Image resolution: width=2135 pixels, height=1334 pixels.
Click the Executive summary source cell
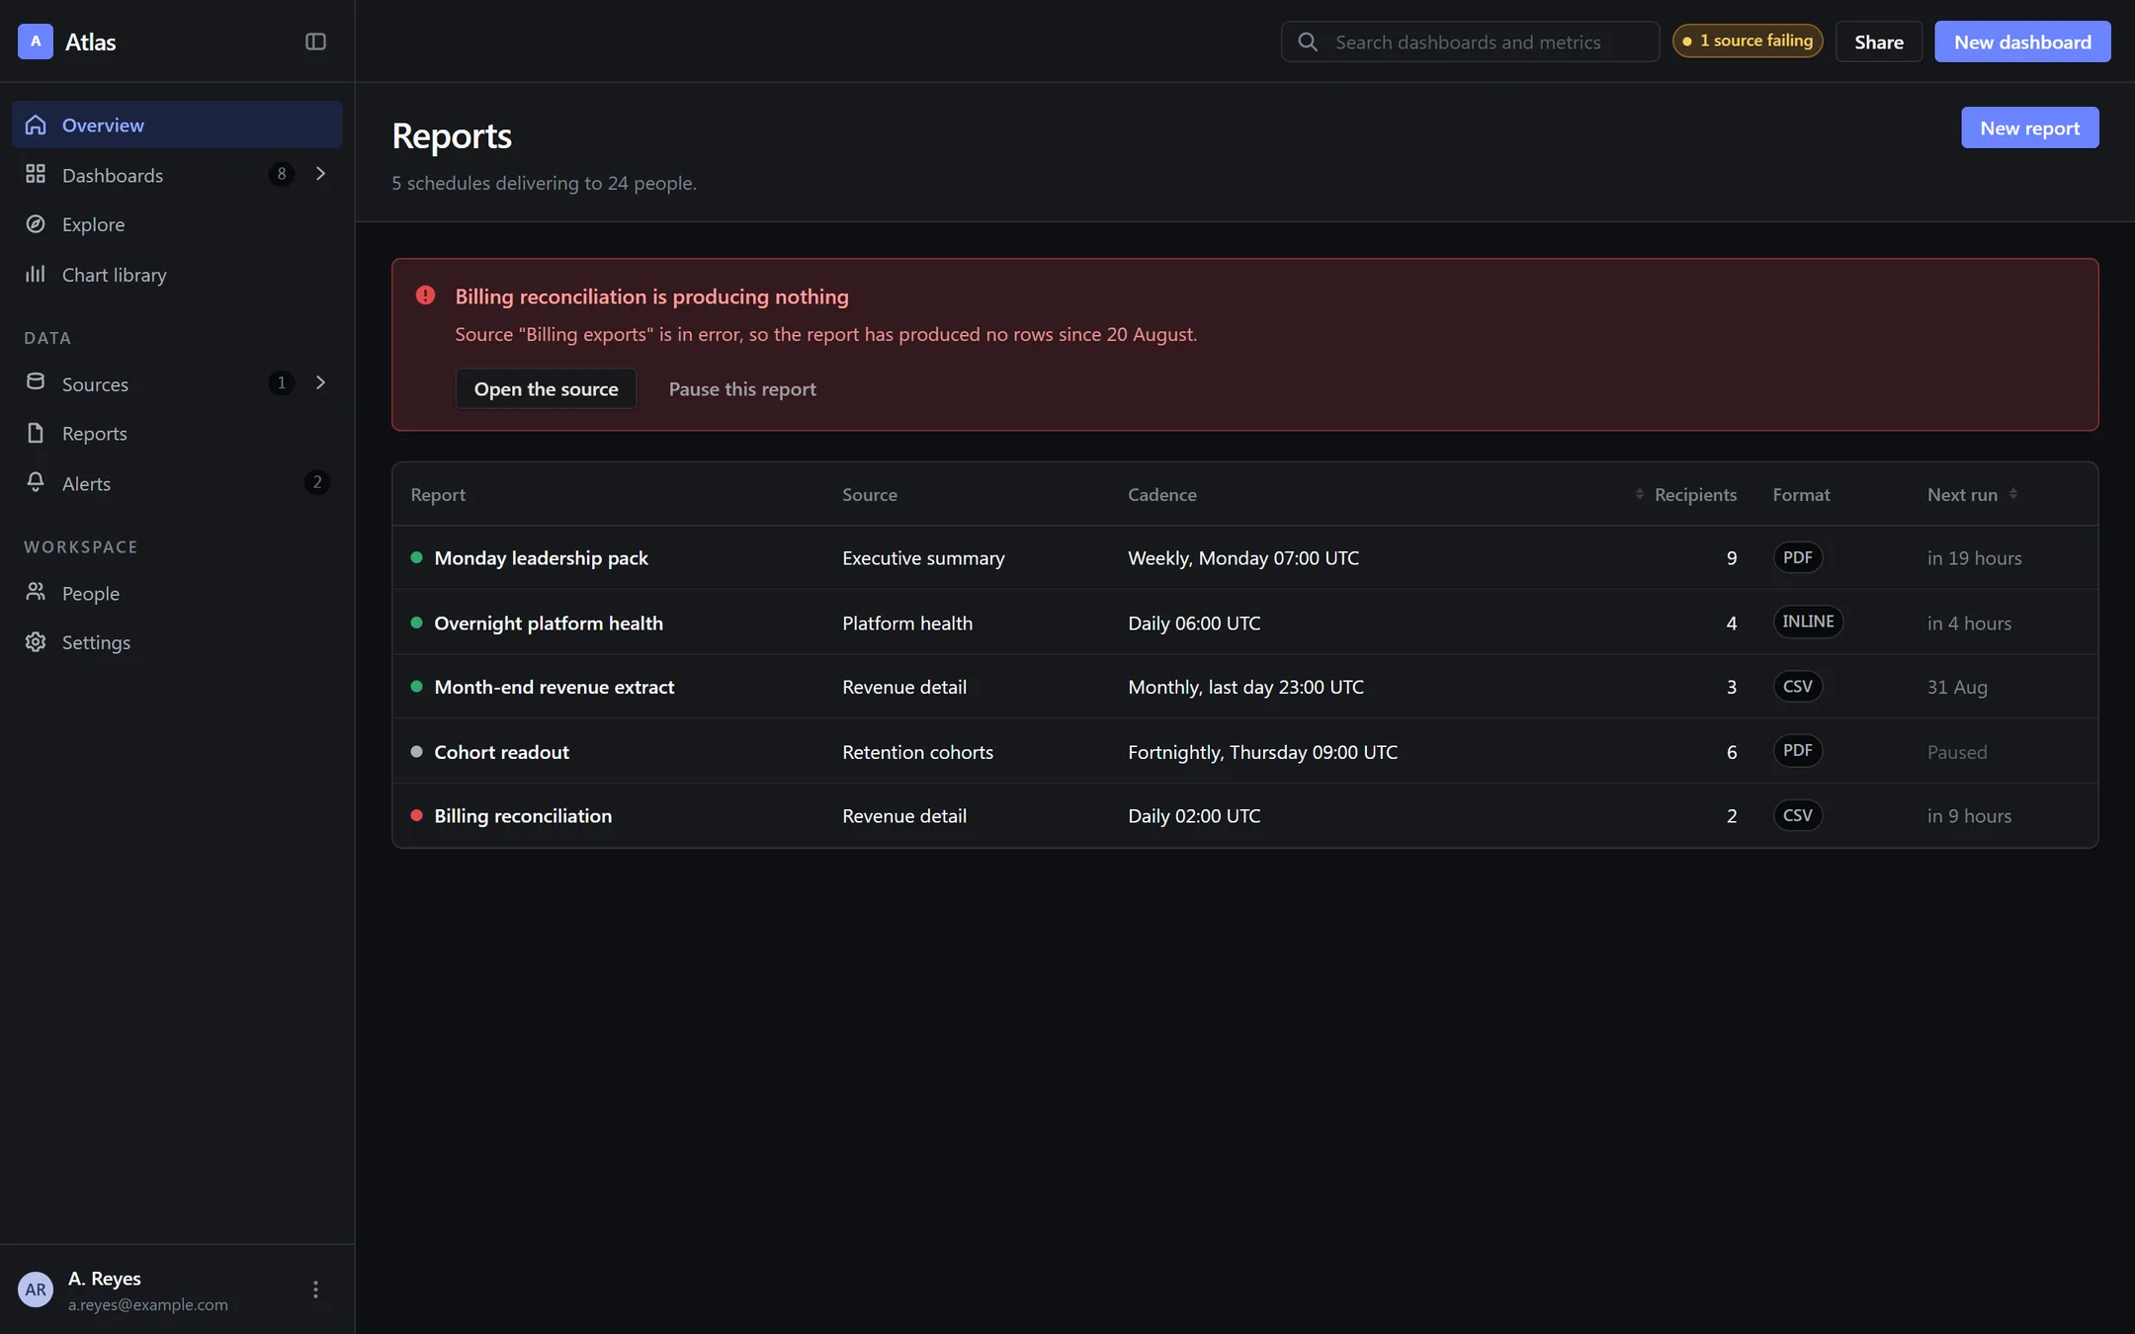click(x=923, y=557)
